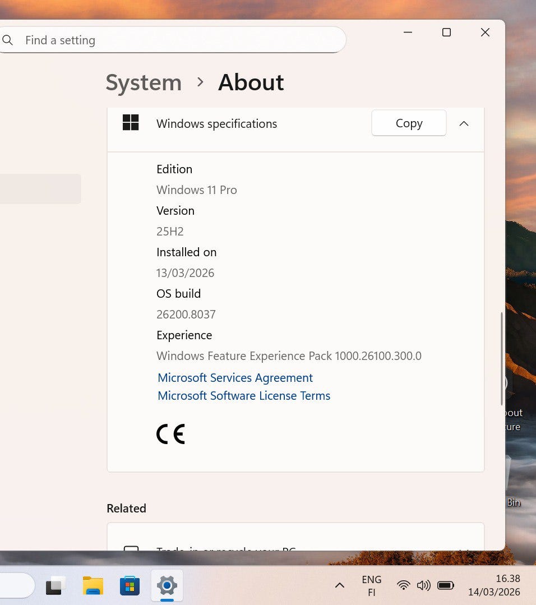Show hidden system tray icons
The width and height of the screenshot is (536, 605).
click(339, 585)
